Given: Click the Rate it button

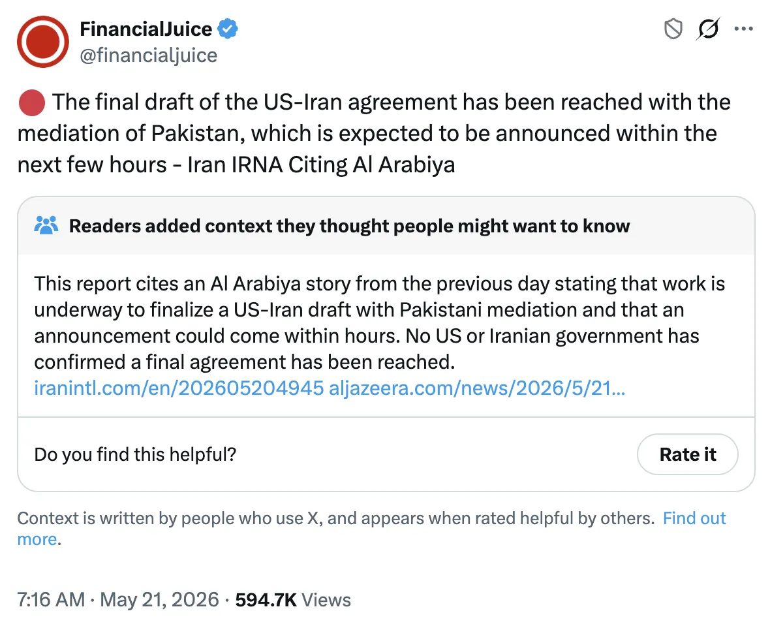Looking at the screenshot, I should 688,454.
